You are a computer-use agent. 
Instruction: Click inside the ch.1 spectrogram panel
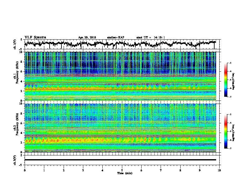[120, 76]
